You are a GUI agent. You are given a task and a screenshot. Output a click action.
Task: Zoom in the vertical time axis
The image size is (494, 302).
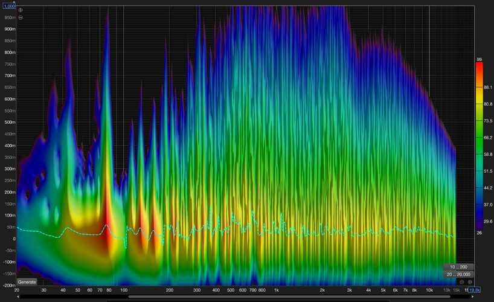click(21, 10)
